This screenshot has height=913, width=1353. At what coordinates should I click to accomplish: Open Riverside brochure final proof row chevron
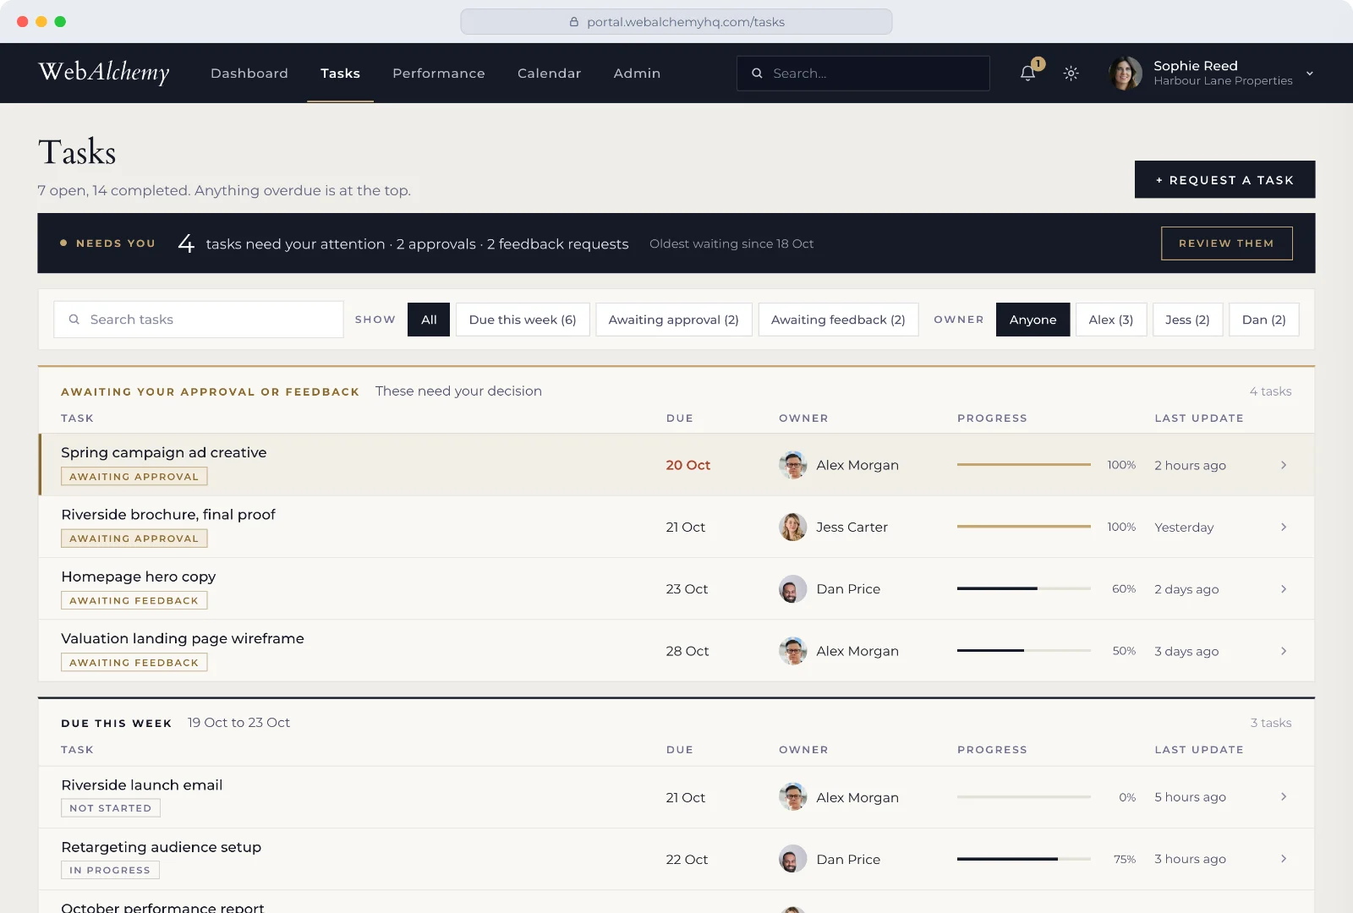click(x=1284, y=527)
